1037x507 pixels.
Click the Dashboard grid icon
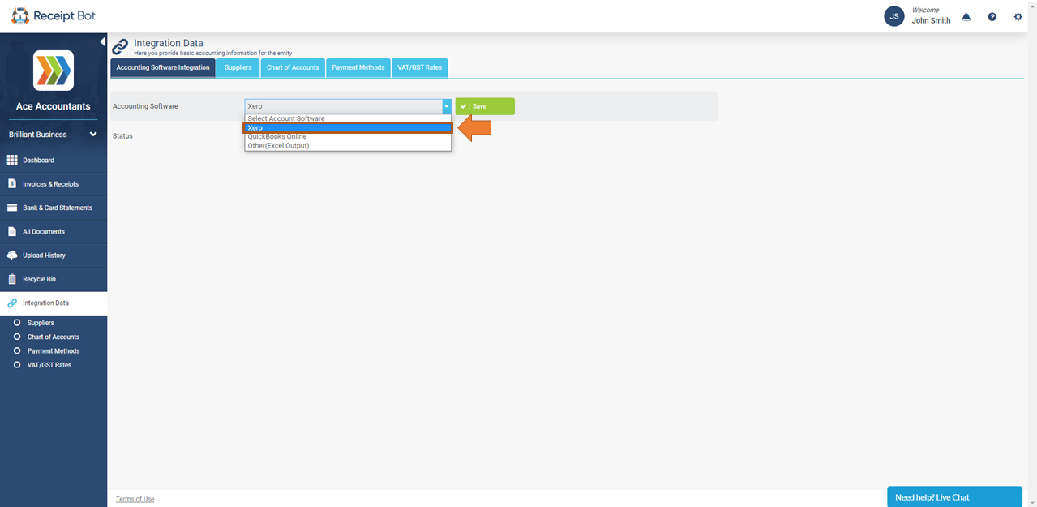click(12, 161)
